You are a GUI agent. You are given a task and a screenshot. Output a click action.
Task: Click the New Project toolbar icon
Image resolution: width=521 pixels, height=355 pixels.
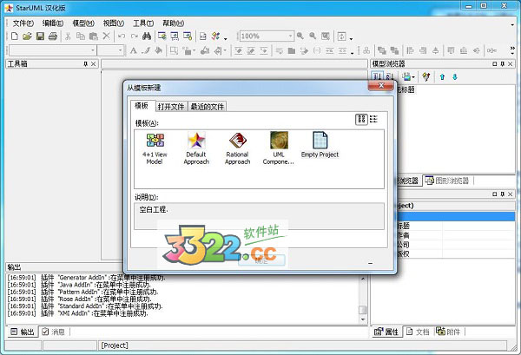tap(14, 36)
